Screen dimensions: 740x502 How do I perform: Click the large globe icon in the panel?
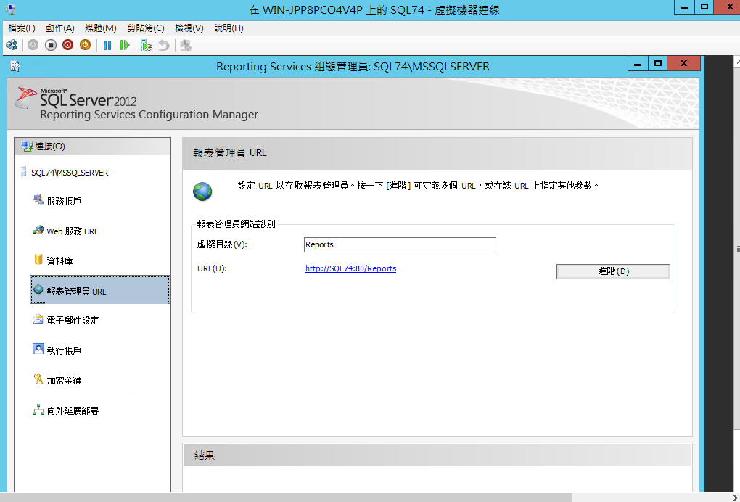coord(202,192)
